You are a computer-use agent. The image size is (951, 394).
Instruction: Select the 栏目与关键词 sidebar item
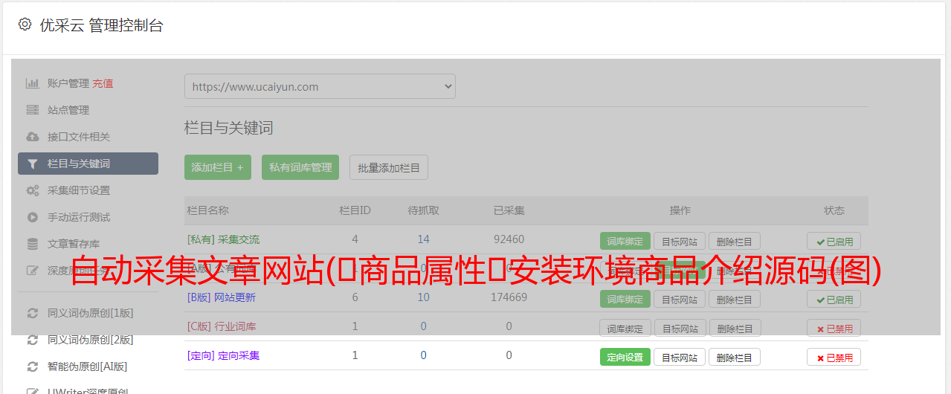[88, 164]
